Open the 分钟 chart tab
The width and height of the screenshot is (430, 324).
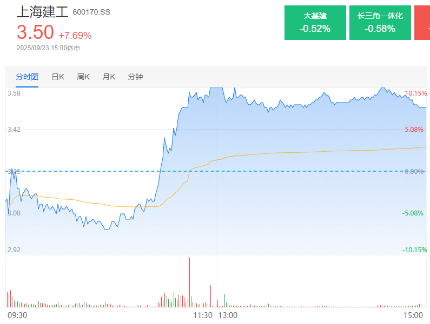pyautogui.click(x=135, y=77)
